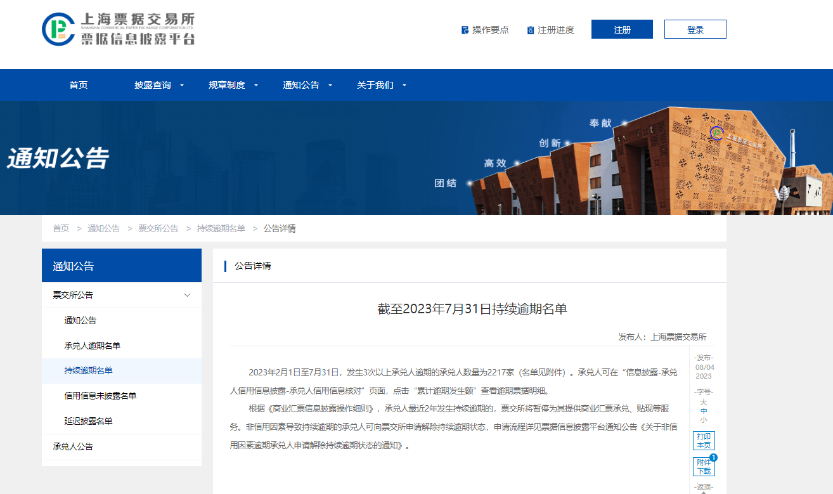This screenshot has height=494, width=833.
Task: Go to 首页 in the navigation bar
Action: click(79, 85)
